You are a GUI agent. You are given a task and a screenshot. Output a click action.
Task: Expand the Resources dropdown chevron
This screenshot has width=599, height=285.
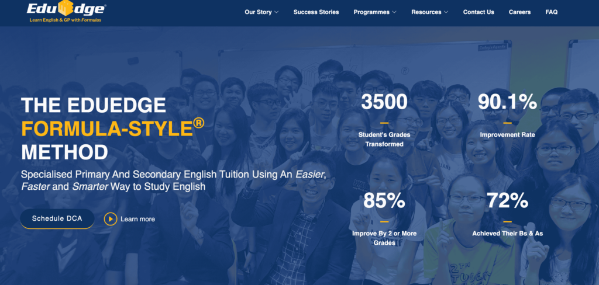[x=446, y=12]
